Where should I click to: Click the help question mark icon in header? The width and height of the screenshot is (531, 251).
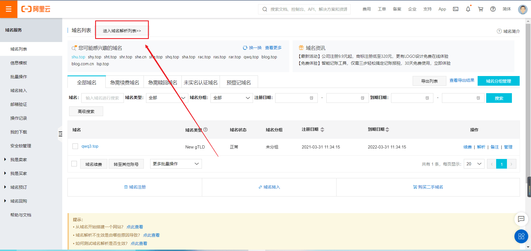(493, 9)
